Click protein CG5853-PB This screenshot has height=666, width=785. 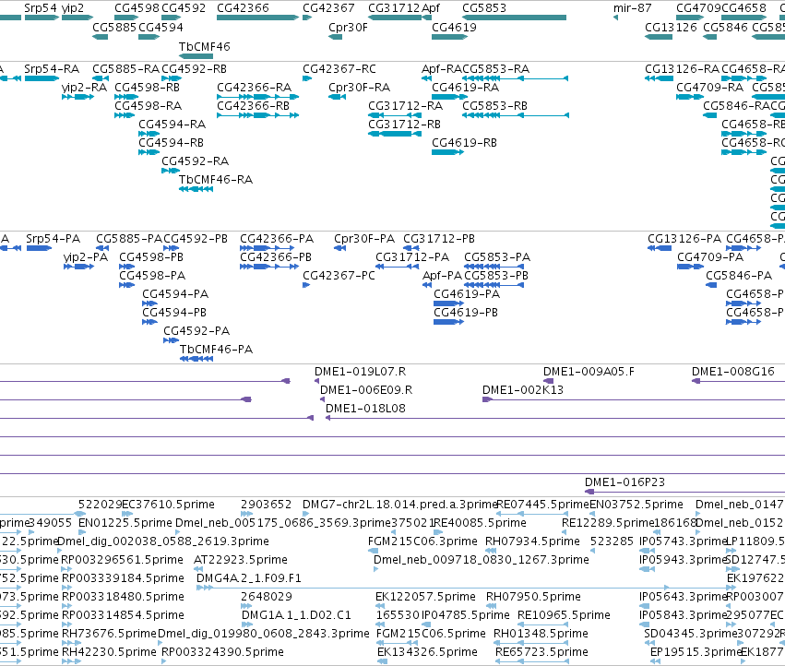[x=494, y=285]
